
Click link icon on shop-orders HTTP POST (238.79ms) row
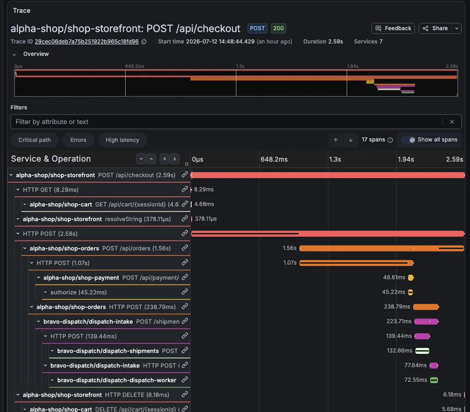(185, 306)
